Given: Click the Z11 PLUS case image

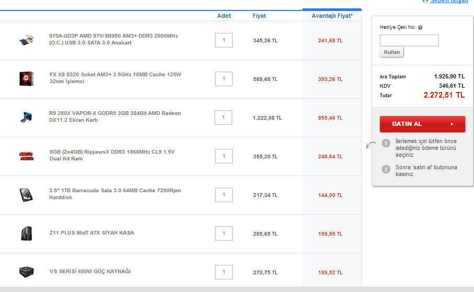Looking at the screenshot, I should click(27, 233).
